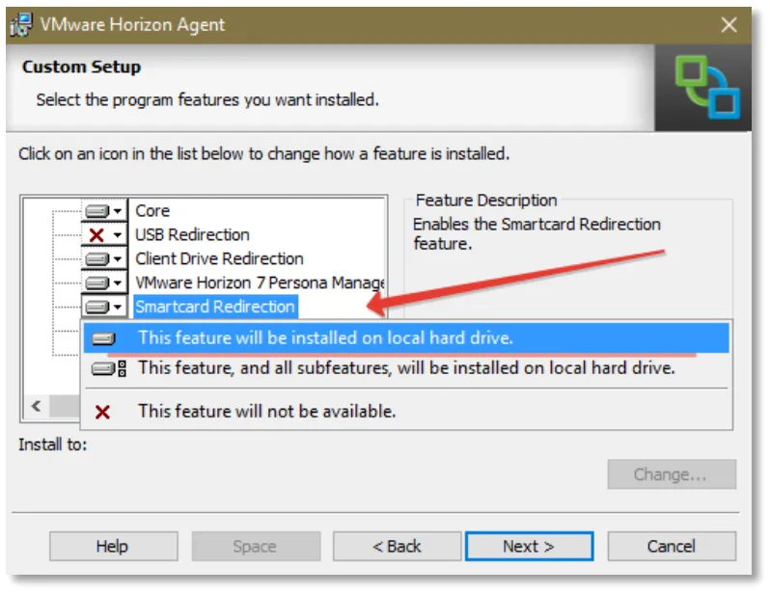Open the Client Drive Redirection dropdown arrow
The height and width of the screenshot is (593, 770).
(x=118, y=259)
